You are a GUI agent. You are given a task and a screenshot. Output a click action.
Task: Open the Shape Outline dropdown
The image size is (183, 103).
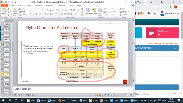click(110, 12)
